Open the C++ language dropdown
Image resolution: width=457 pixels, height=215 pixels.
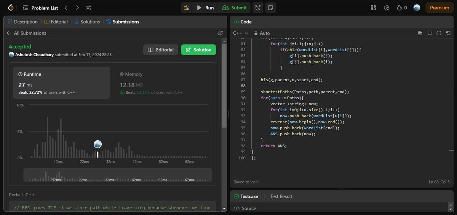tap(241, 33)
